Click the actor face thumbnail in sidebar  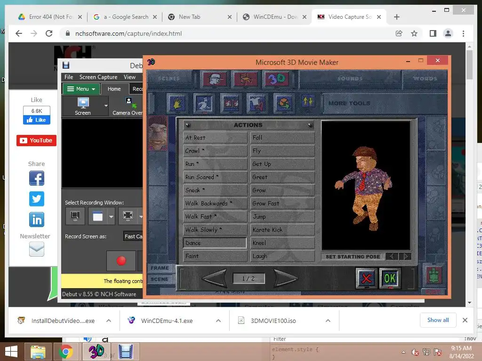(158, 133)
